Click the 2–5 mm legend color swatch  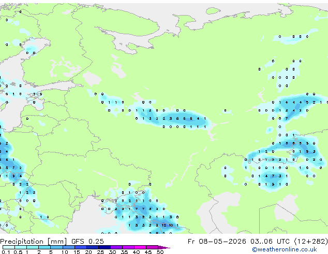click(44, 247)
